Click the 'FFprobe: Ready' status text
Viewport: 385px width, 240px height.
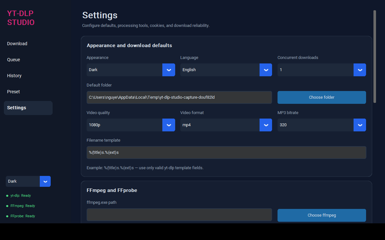23,216
